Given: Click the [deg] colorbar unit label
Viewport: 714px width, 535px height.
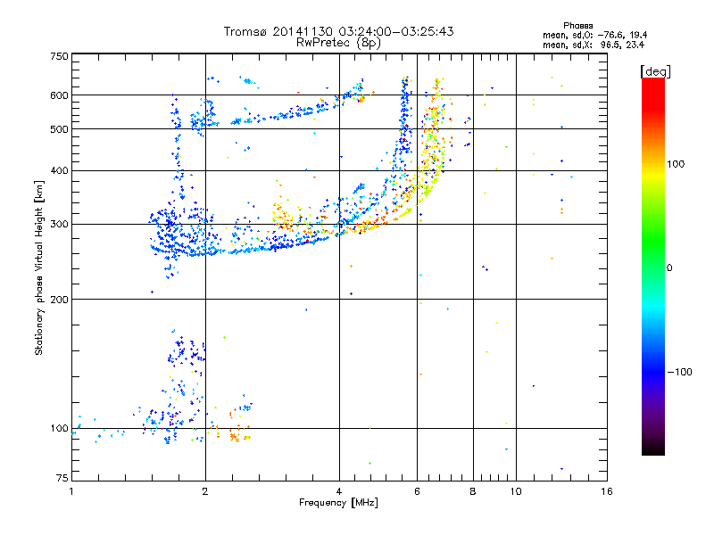Looking at the screenshot, I should (x=655, y=71).
